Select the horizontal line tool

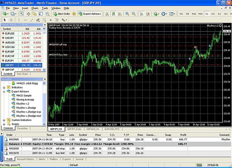point(25,20)
